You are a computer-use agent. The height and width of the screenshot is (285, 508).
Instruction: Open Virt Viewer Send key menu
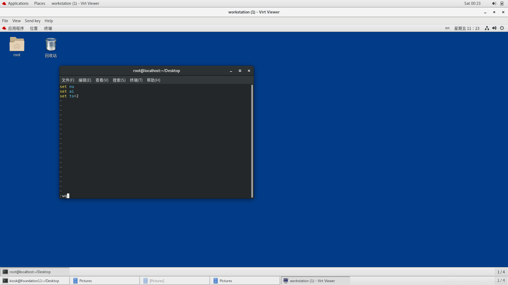pyautogui.click(x=33, y=21)
